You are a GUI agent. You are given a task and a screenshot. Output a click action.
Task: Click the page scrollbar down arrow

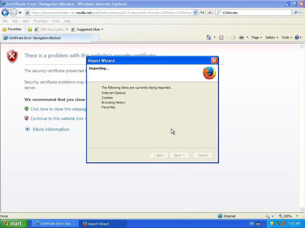pyautogui.click(x=302, y=209)
